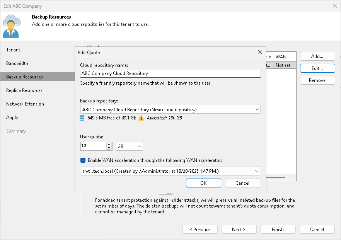Enable WAN acceleration for the tenant
This screenshot has height=240, width=341.
(83, 160)
